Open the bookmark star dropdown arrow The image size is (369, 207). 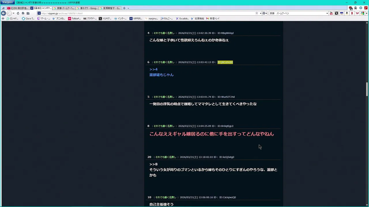coord(261,13)
